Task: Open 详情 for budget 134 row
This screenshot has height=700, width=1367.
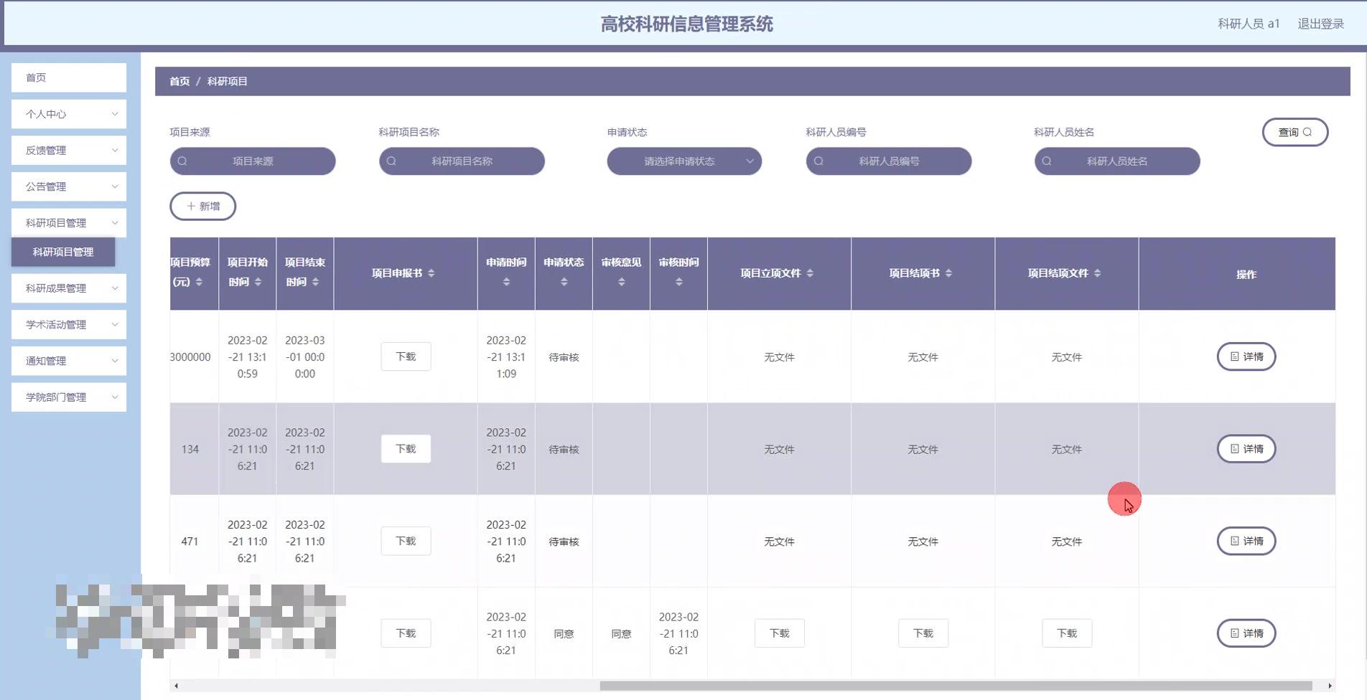Action: [1246, 449]
